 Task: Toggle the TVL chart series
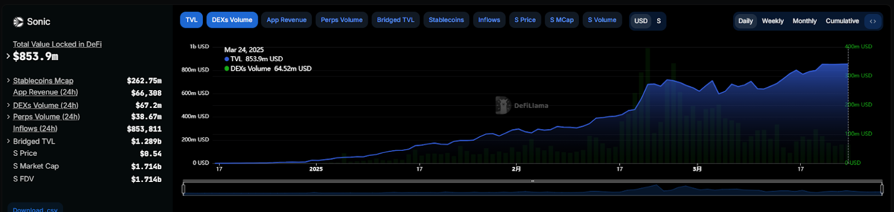(192, 20)
